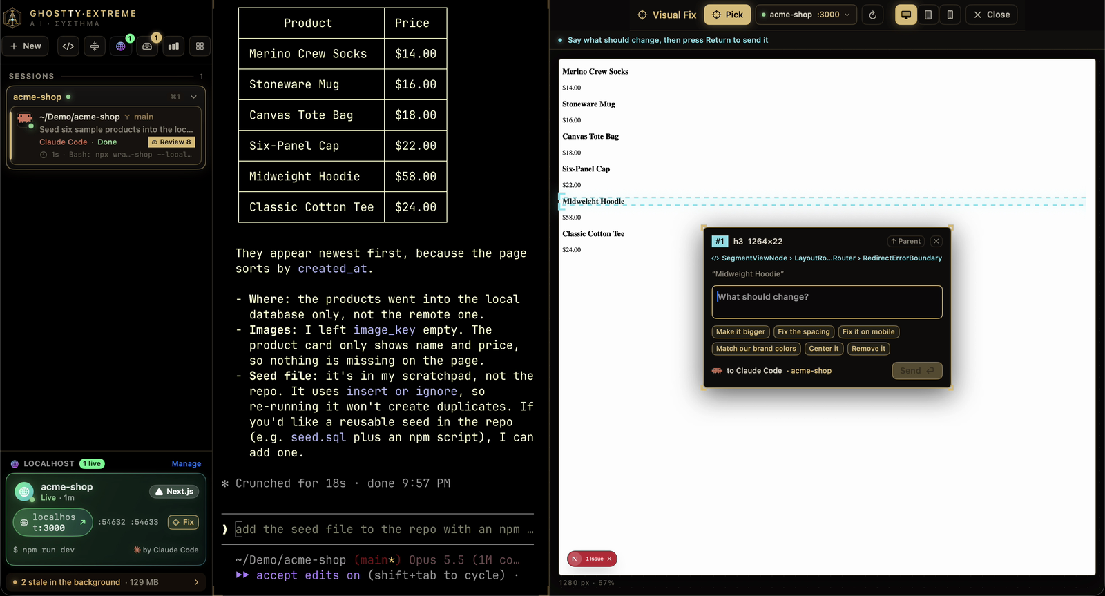Click the code brackets icon in the sidebar toolbar
Viewport: 1105px width, 596px height.
tap(68, 46)
